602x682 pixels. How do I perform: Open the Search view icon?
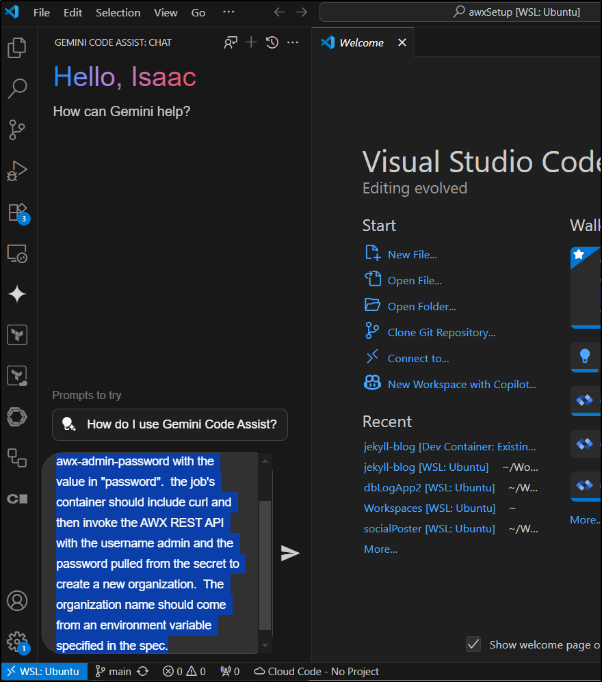click(x=17, y=88)
